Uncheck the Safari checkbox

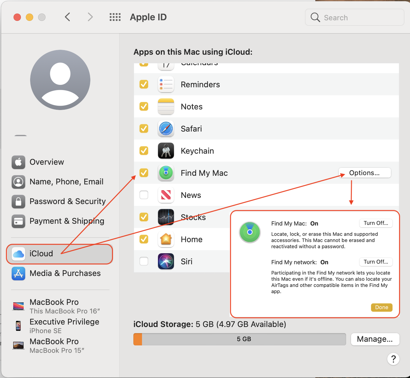coord(144,128)
